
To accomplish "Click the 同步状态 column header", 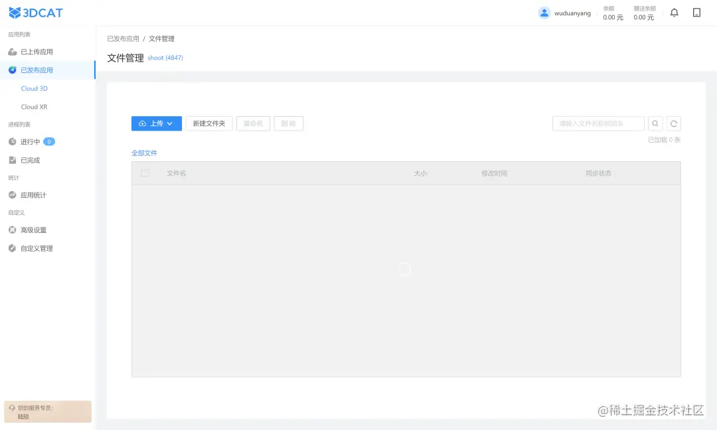I will [599, 173].
